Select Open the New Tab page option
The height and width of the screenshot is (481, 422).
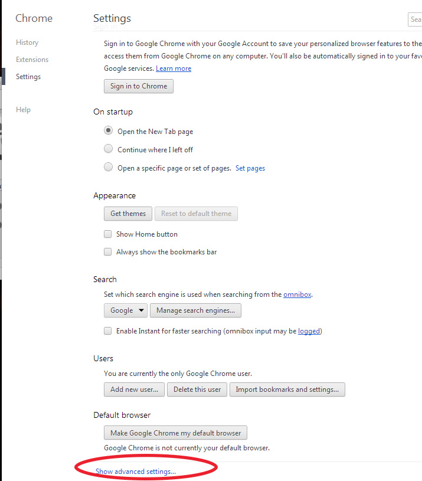click(108, 130)
